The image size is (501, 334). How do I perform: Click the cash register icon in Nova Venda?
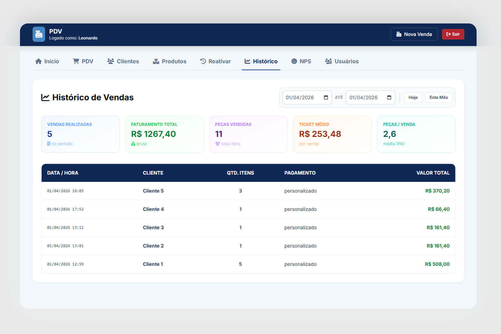click(399, 34)
